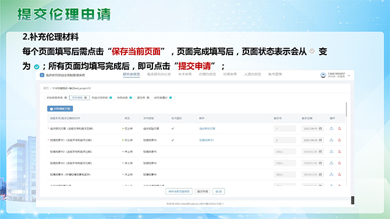Click the 提交申请 button
390x219 pixels.
tap(203, 192)
